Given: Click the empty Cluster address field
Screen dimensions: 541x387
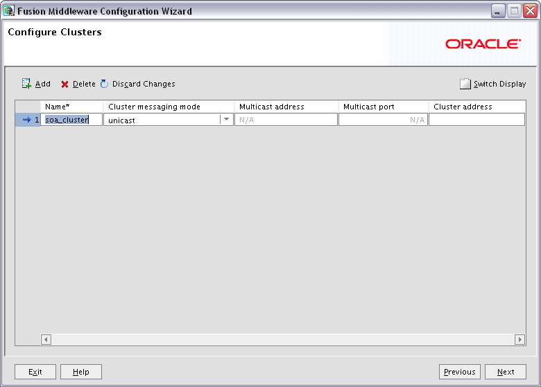Looking at the screenshot, I should tap(476, 120).
